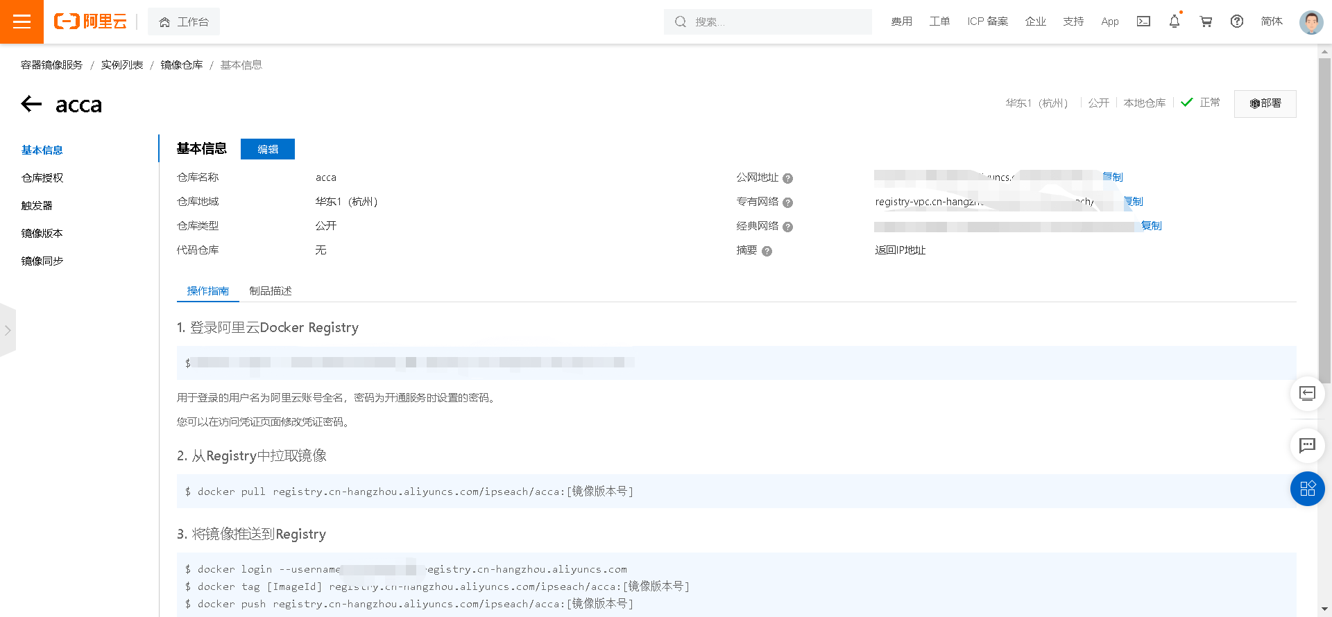Open the 费用 menu
The height and width of the screenshot is (617, 1332).
(901, 21)
